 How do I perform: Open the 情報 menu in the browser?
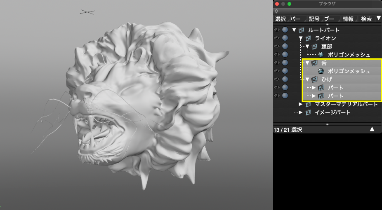[348, 19]
